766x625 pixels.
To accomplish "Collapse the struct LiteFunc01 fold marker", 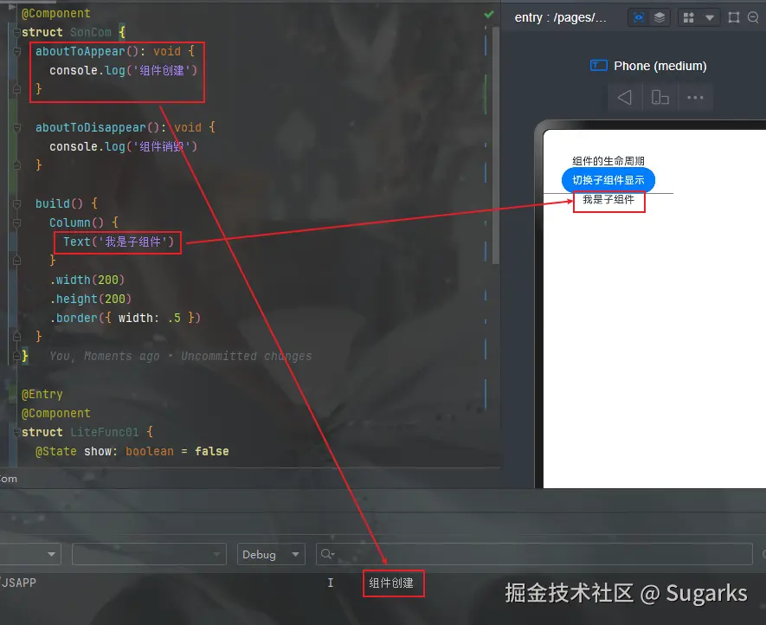I will pyautogui.click(x=16, y=432).
